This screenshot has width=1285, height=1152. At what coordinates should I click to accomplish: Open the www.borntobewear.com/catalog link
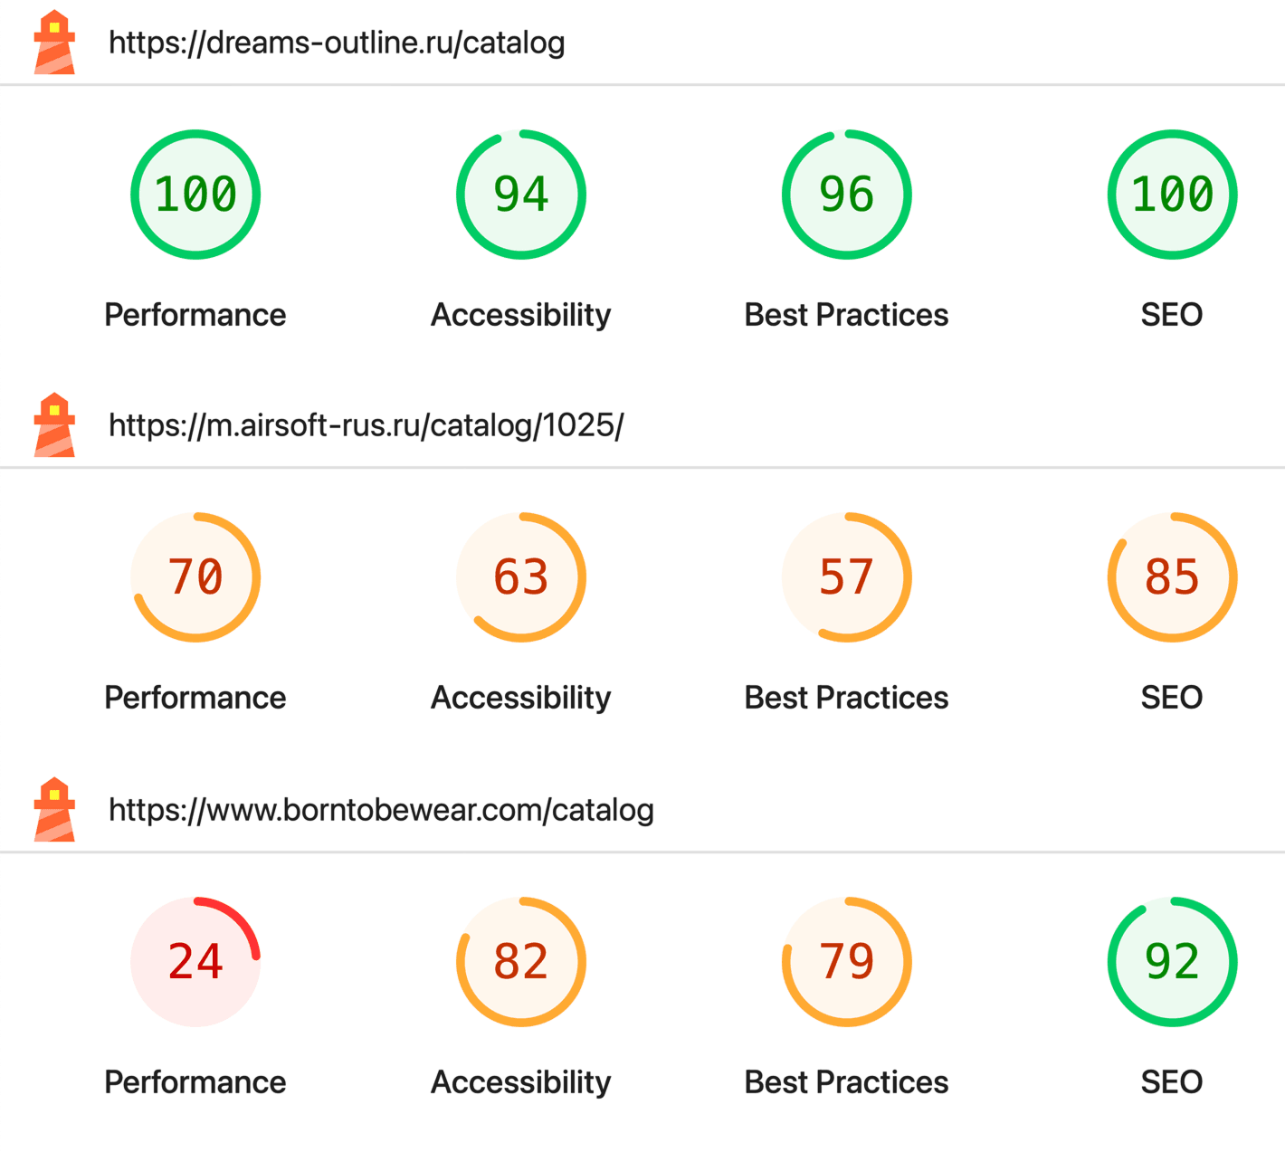click(381, 809)
